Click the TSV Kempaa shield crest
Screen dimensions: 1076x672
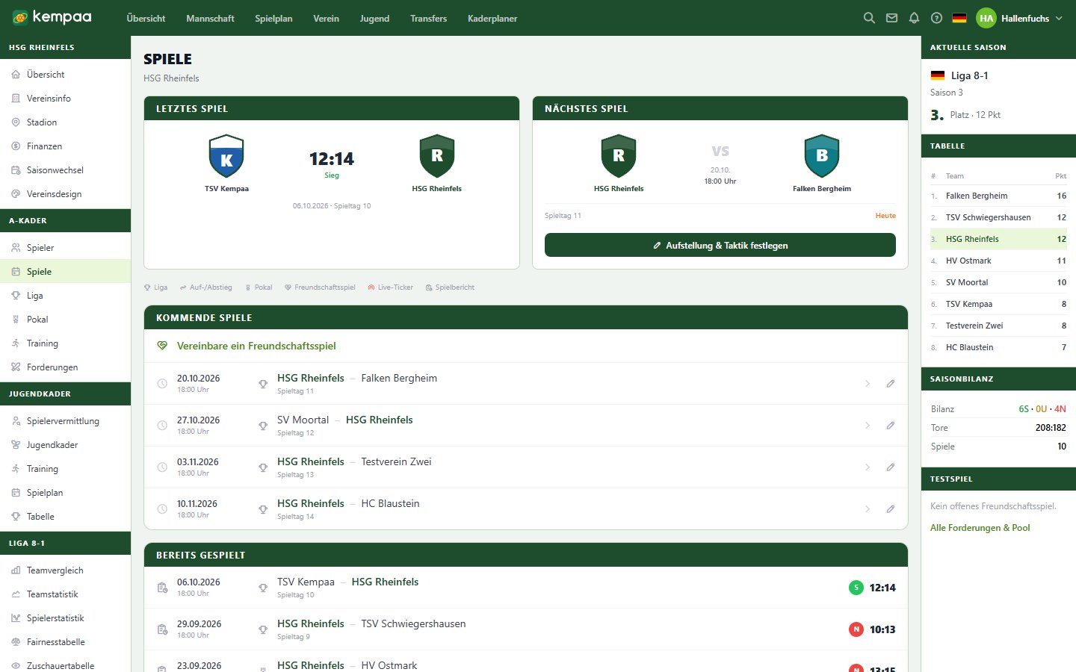(x=226, y=156)
